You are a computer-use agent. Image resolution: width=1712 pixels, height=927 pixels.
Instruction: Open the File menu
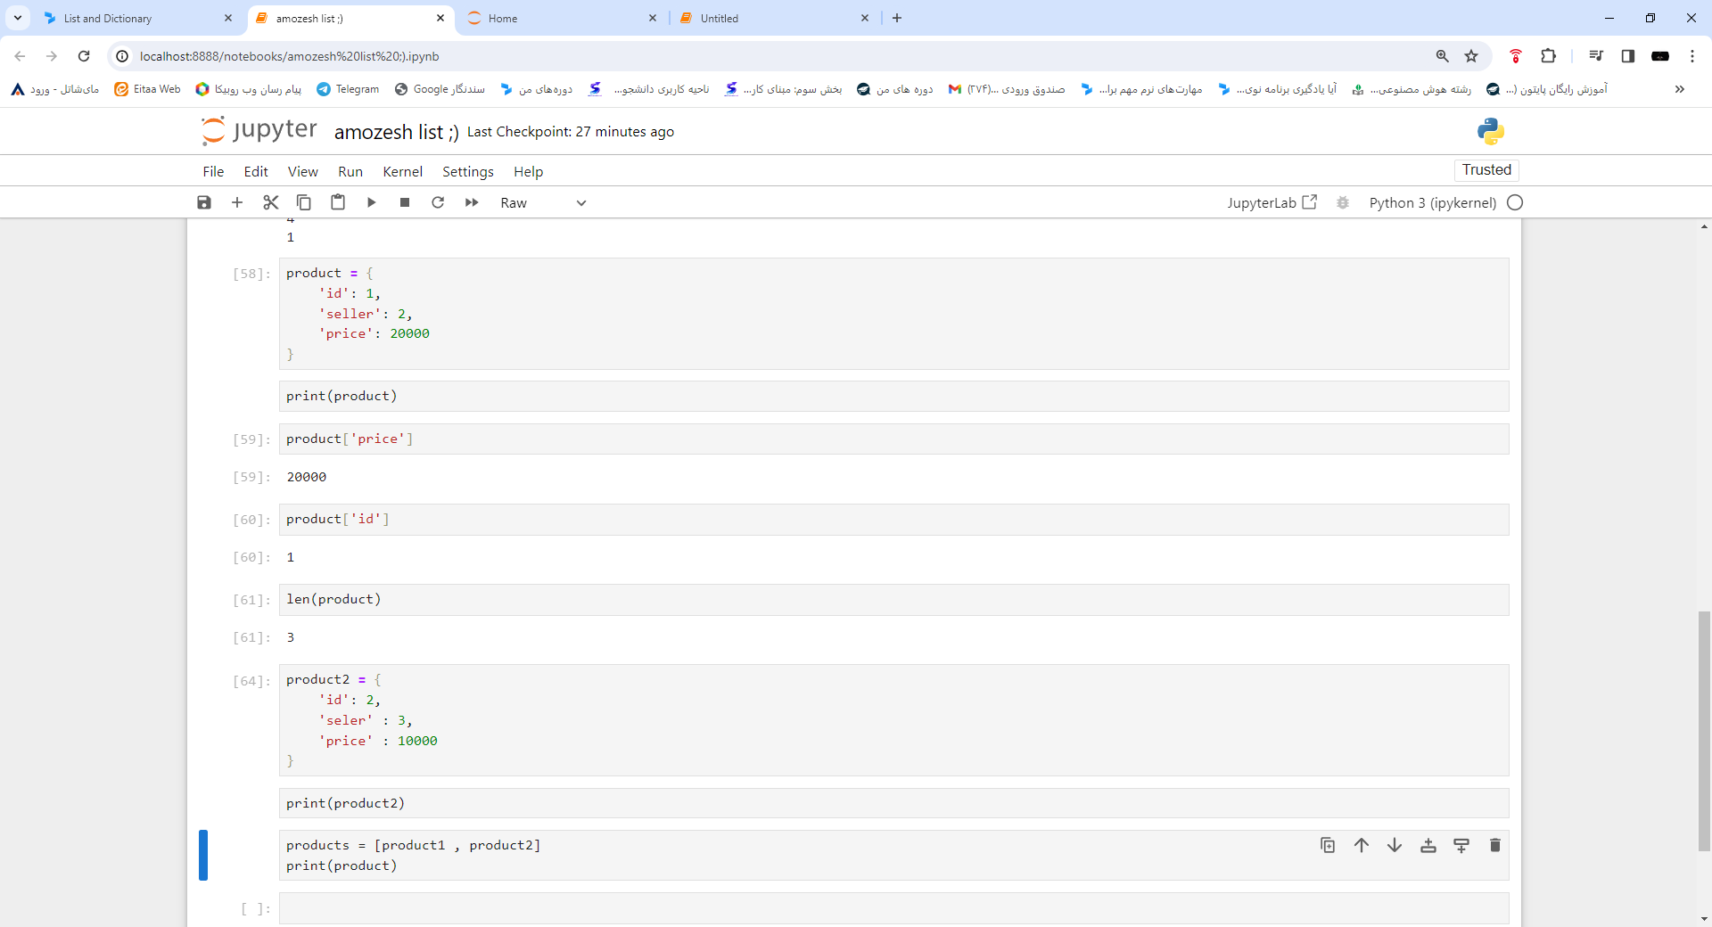coord(213,171)
